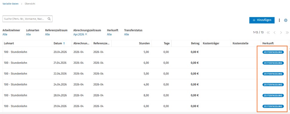Click Zeiterfassung badge for 21.04.2026
Screen dimensions: 290x114
(x=273, y=63)
